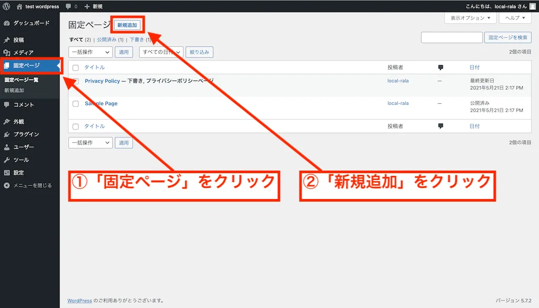Tick the Sample Page checkbox
This screenshot has height=308, width=539.
coord(76,104)
